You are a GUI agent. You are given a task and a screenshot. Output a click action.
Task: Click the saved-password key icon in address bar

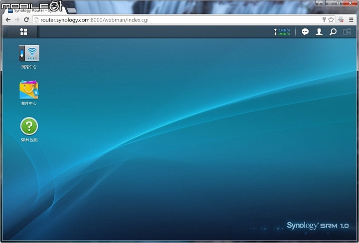point(324,19)
